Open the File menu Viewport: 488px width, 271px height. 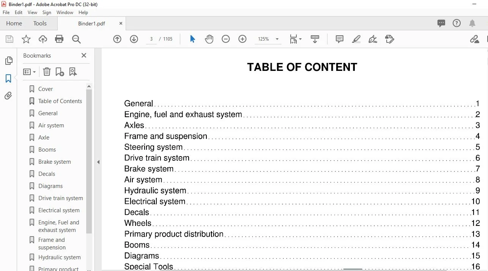pyautogui.click(x=6, y=13)
